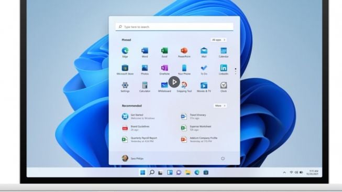Launch PowerPoint from pinned apps
The width and height of the screenshot is (342, 192).
(x=184, y=52)
